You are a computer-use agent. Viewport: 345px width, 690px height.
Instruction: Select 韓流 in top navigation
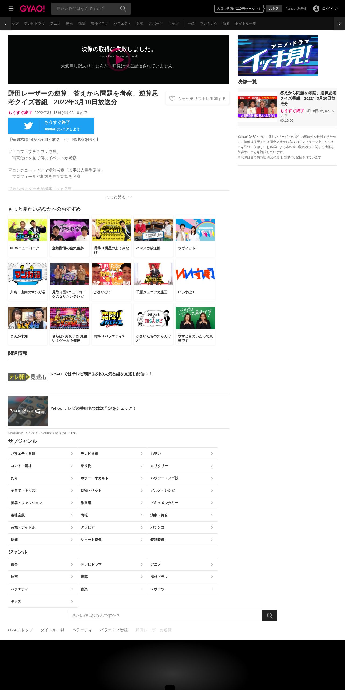point(82,24)
